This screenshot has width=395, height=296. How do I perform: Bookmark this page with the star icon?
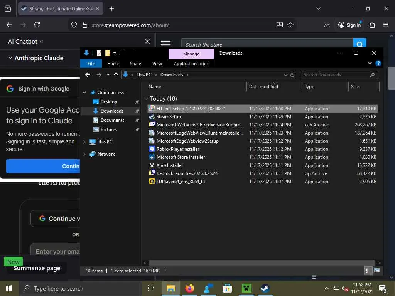(x=290, y=25)
